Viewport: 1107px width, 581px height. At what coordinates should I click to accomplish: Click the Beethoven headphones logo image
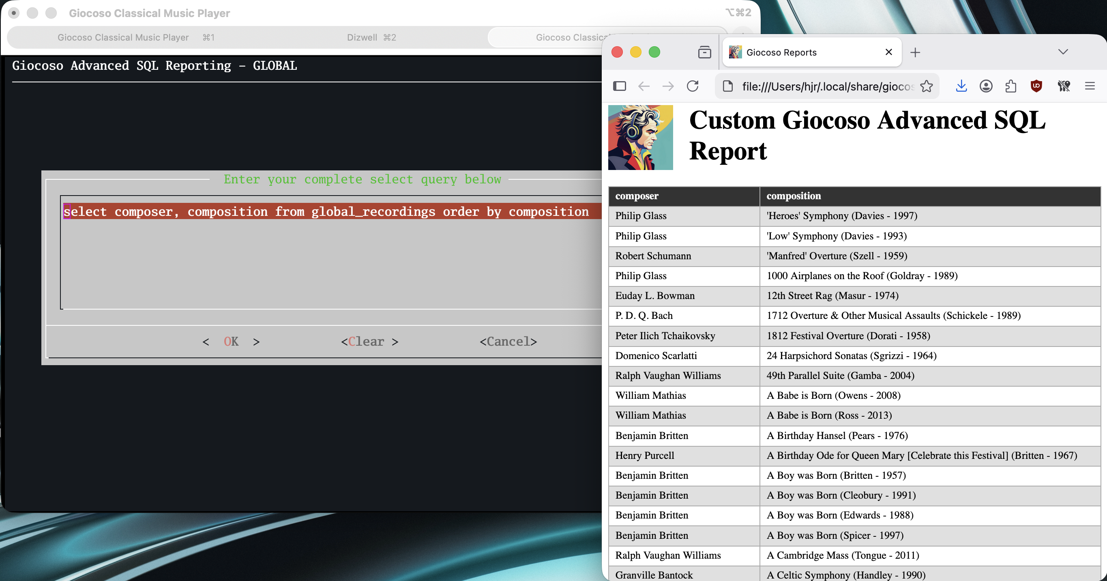click(640, 138)
